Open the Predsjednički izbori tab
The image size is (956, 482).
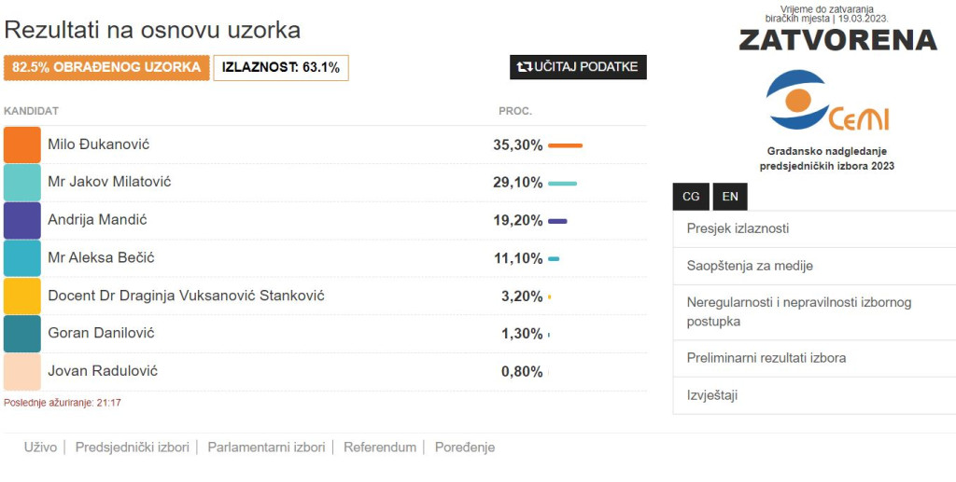point(133,448)
